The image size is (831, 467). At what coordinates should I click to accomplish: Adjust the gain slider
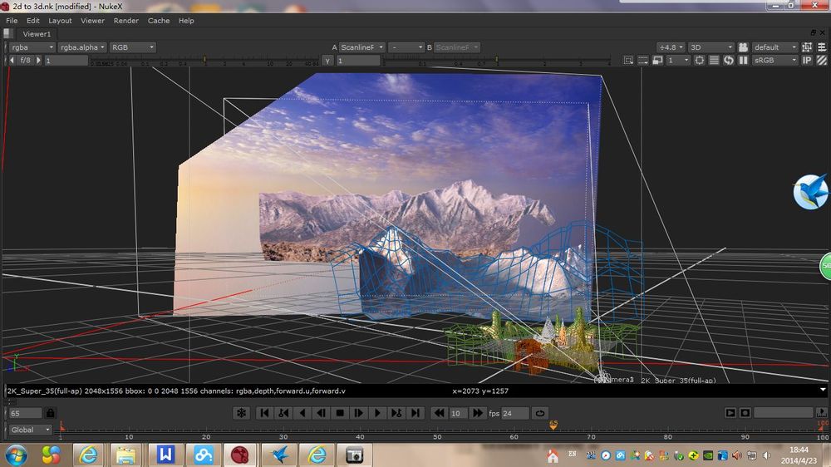pyautogui.click(x=204, y=61)
